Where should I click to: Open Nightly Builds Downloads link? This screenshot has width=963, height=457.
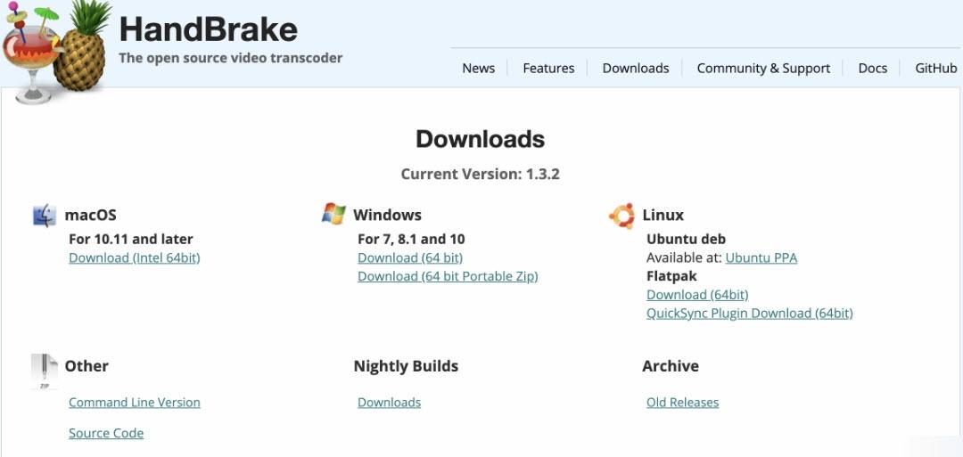pyautogui.click(x=390, y=403)
